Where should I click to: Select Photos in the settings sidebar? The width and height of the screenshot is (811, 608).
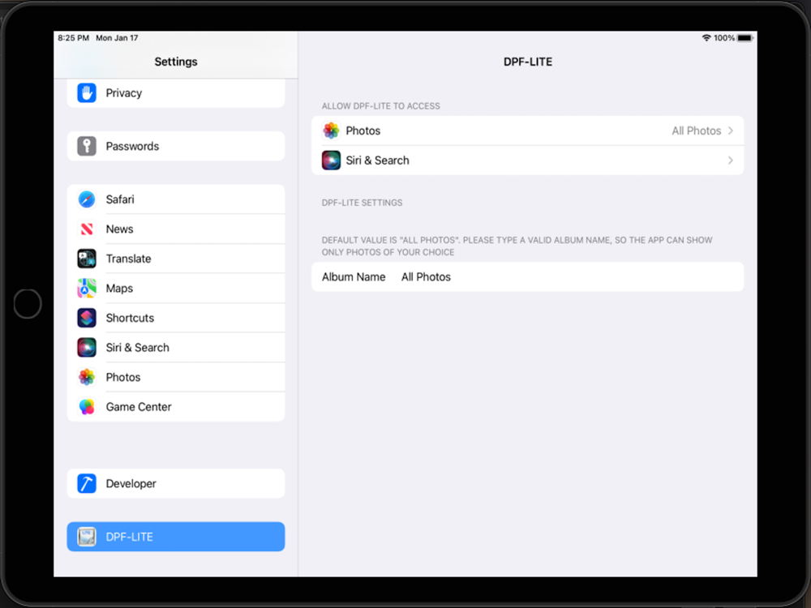[176, 377]
